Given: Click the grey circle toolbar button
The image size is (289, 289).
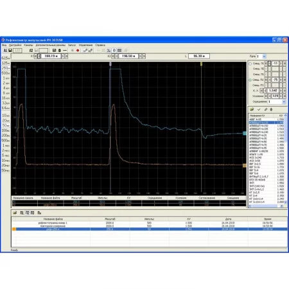Looking at the screenshot, I should tap(73, 51).
